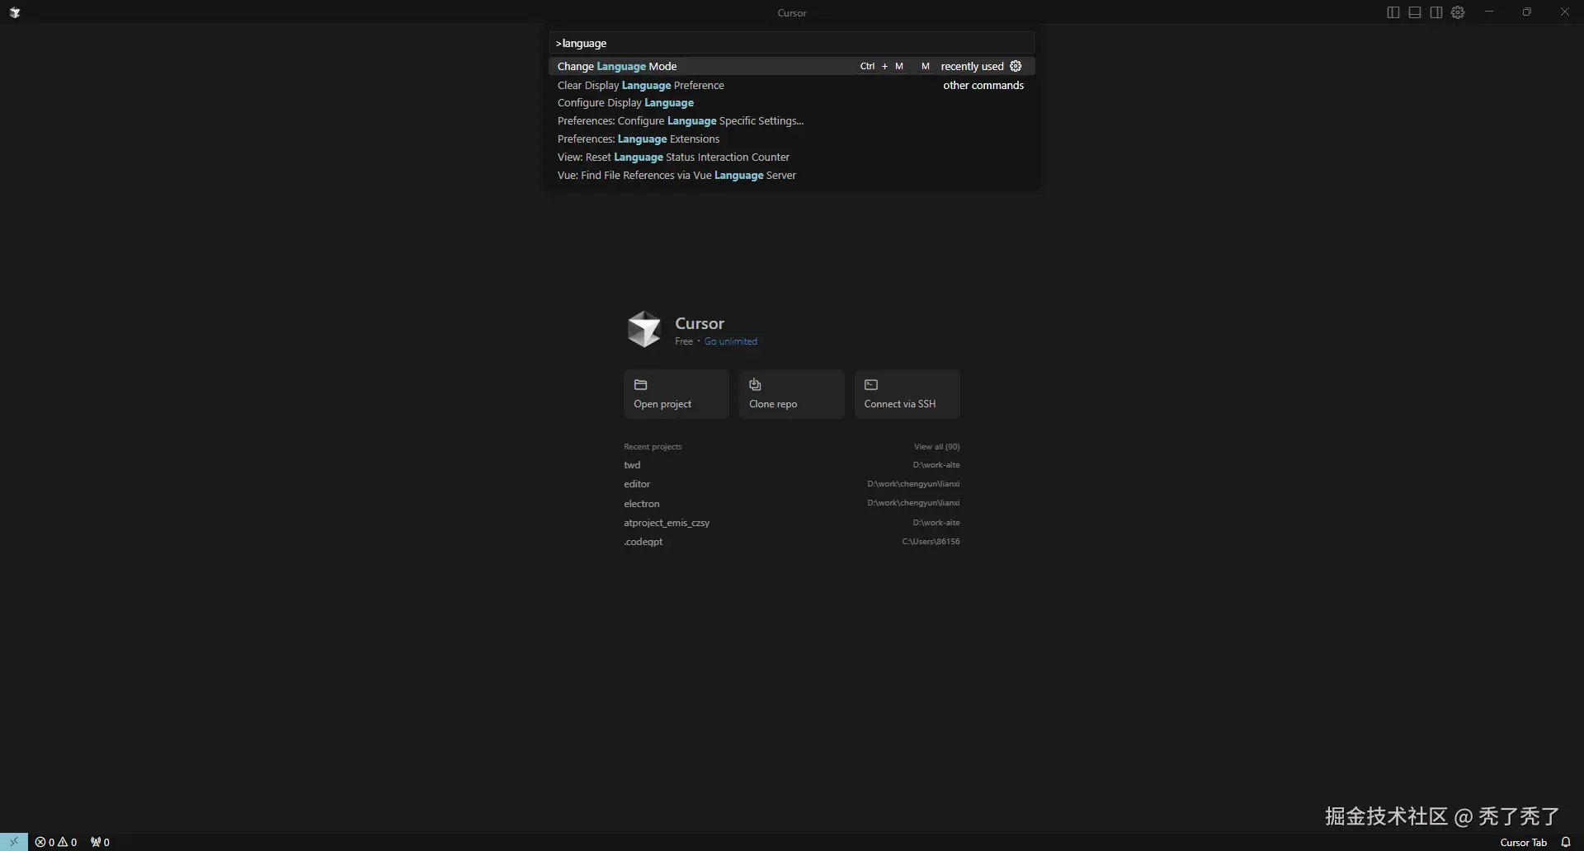Viewport: 1584px width, 851px height.
Task: Configure keybinding gear for Change Language Mode
Action: [1016, 66]
